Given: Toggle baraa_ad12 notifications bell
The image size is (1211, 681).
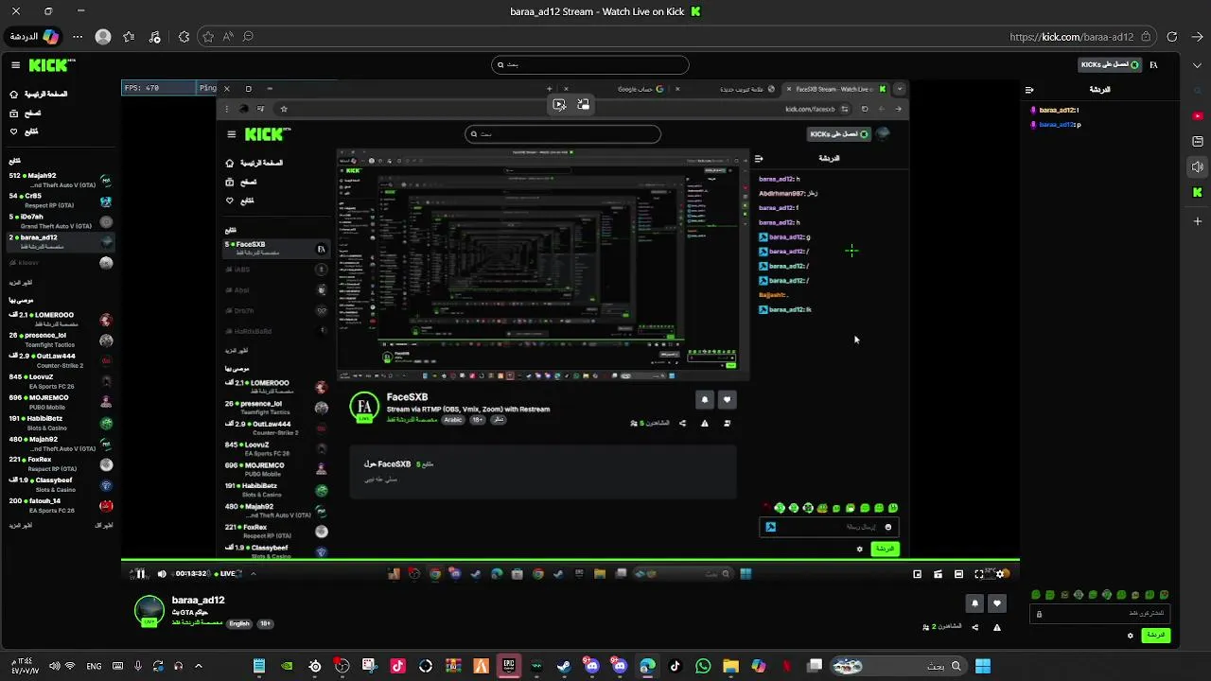Looking at the screenshot, I should [974, 603].
